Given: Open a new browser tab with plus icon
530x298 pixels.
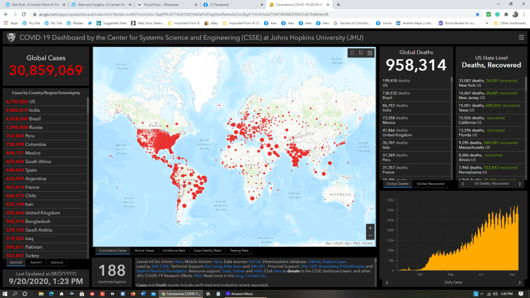Looking at the screenshot, I should point(338,5).
